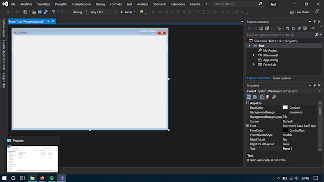Screen dimensions: 324x182
Task: Expand the Form1.vb node
Action: (254, 65)
